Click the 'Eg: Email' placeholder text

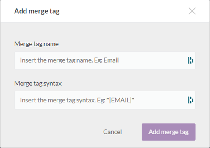(x=106, y=60)
